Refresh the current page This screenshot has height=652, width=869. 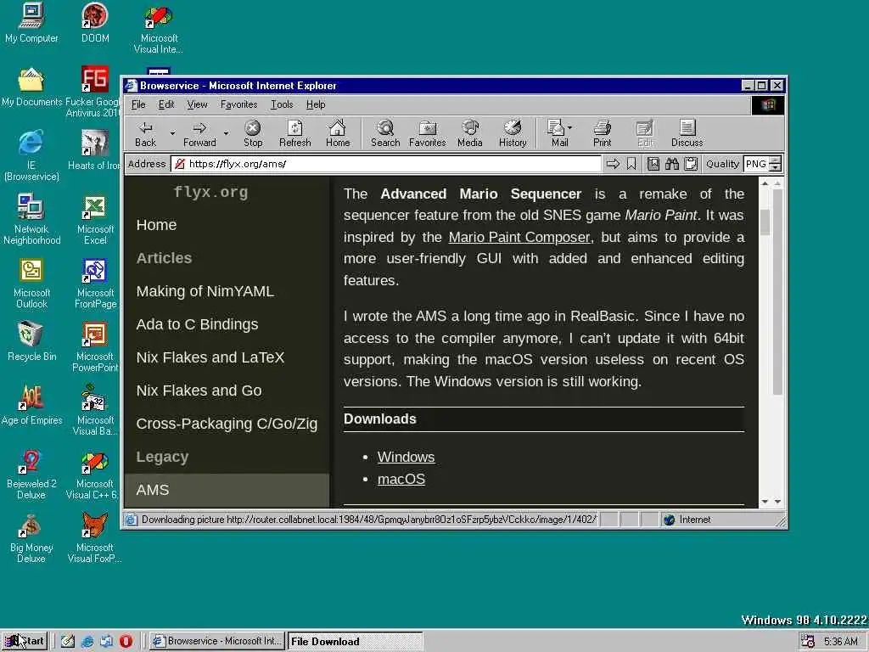click(294, 133)
